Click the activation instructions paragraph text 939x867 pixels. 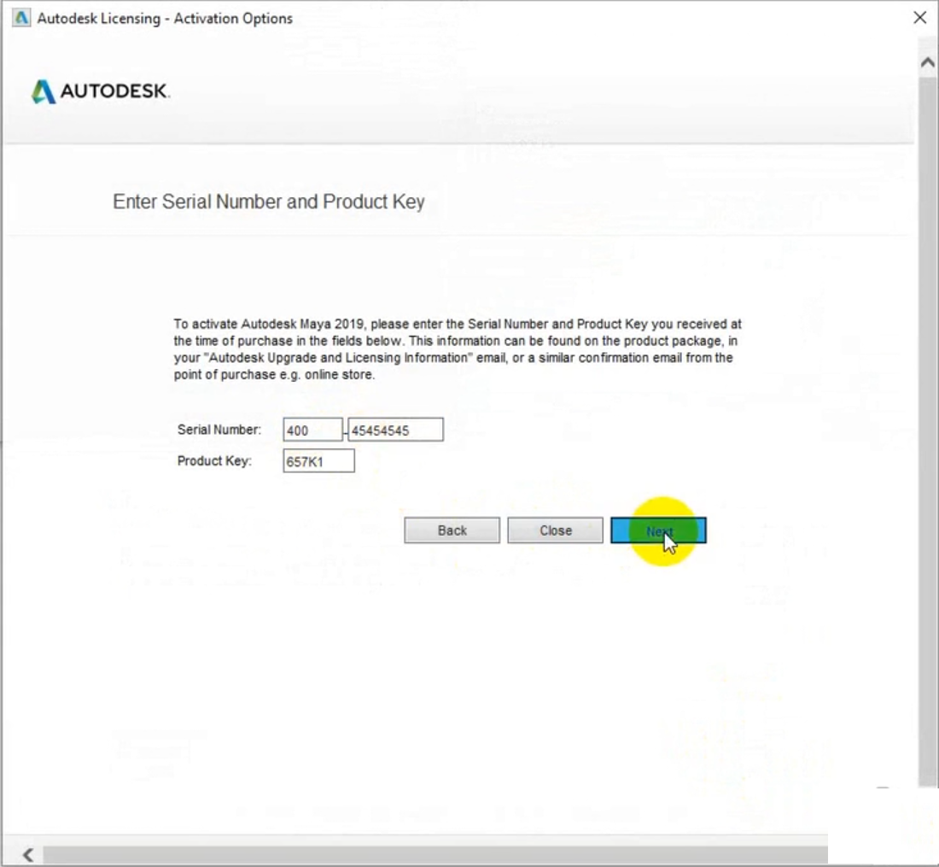click(x=457, y=349)
